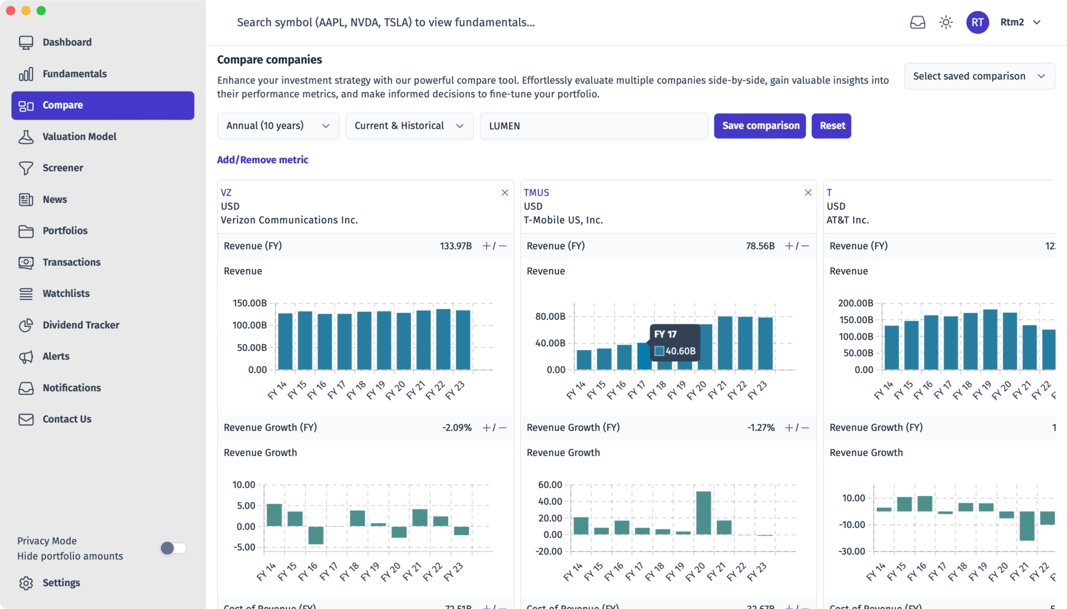Open Dividend Tracker menu item
The image size is (1067, 609).
pyautogui.click(x=103, y=325)
